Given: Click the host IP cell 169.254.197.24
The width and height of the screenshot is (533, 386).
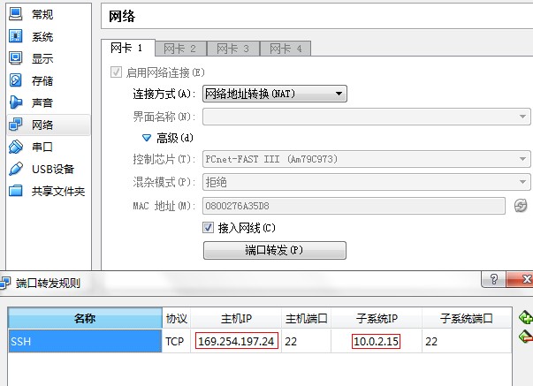Looking at the screenshot, I should tap(237, 341).
